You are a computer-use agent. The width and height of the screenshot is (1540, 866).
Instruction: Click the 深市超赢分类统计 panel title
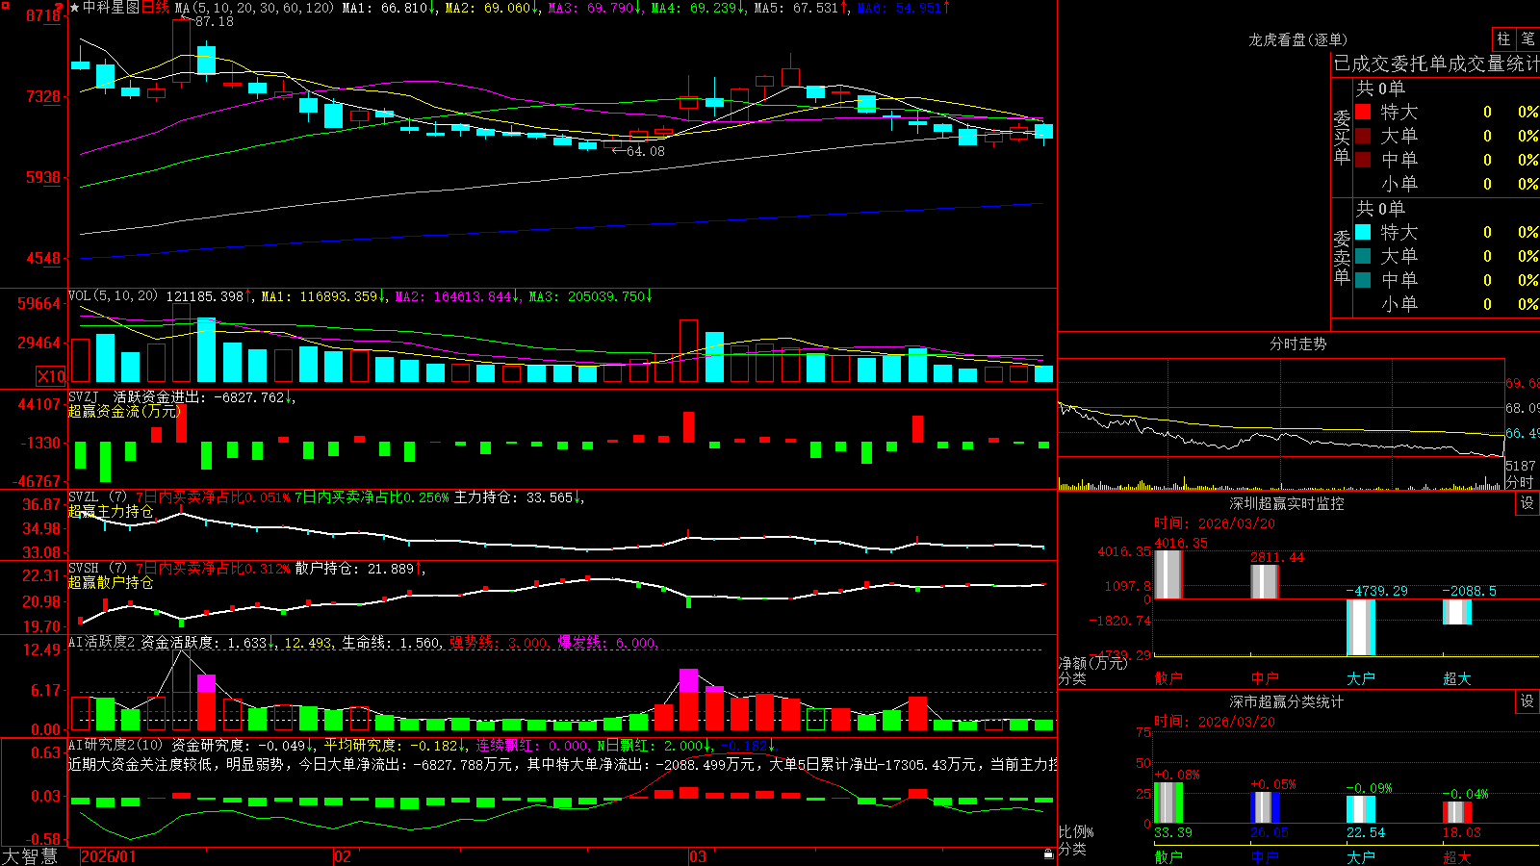pyautogui.click(x=1286, y=701)
